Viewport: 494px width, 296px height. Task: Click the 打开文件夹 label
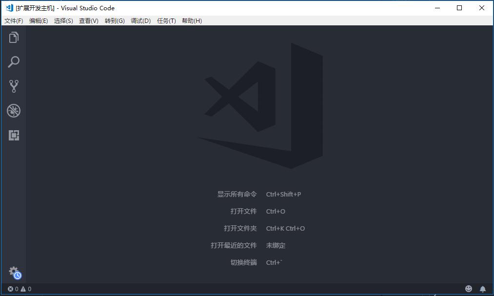point(240,228)
